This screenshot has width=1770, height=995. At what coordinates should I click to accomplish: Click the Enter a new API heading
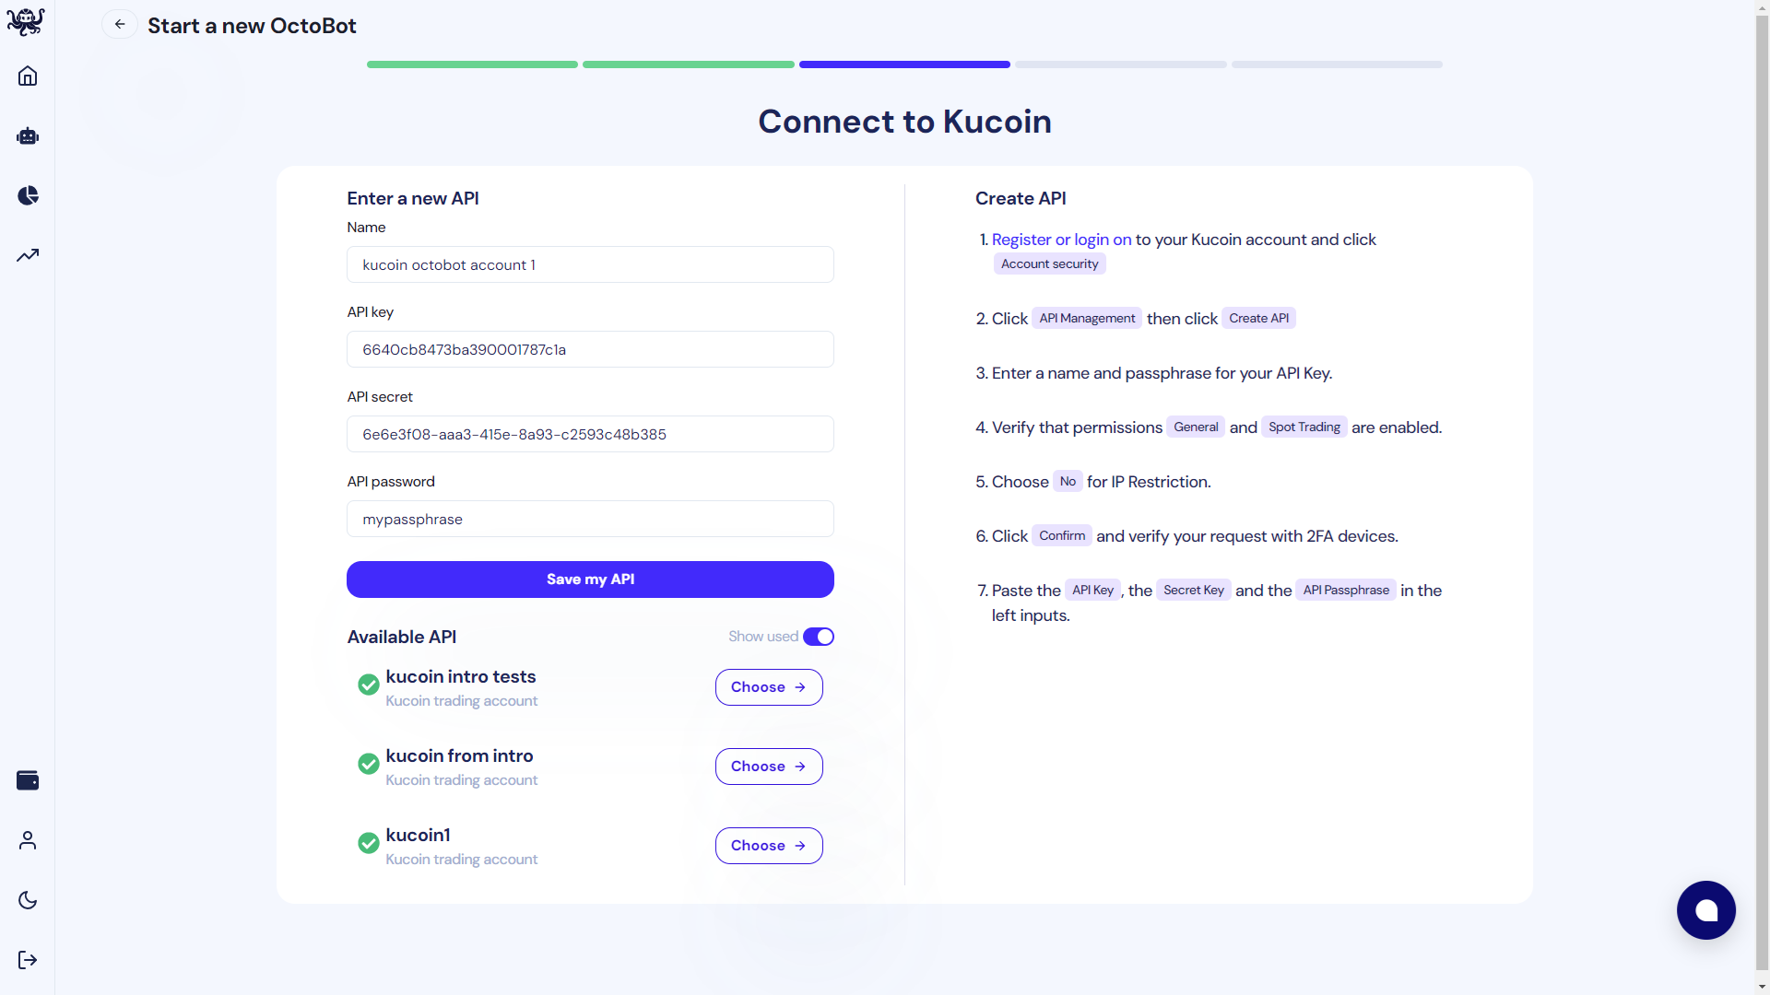click(413, 198)
